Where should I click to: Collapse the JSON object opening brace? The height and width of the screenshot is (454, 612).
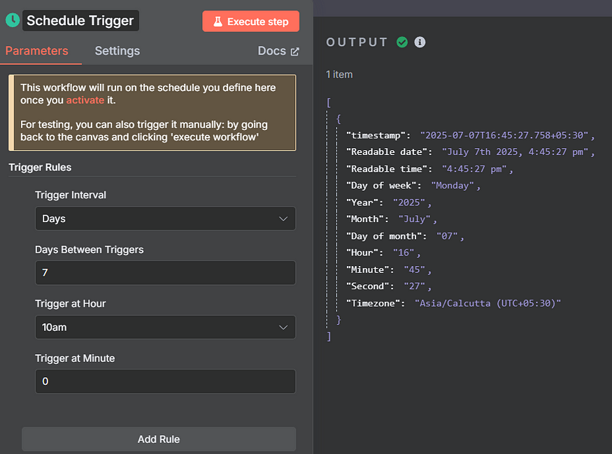click(339, 119)
